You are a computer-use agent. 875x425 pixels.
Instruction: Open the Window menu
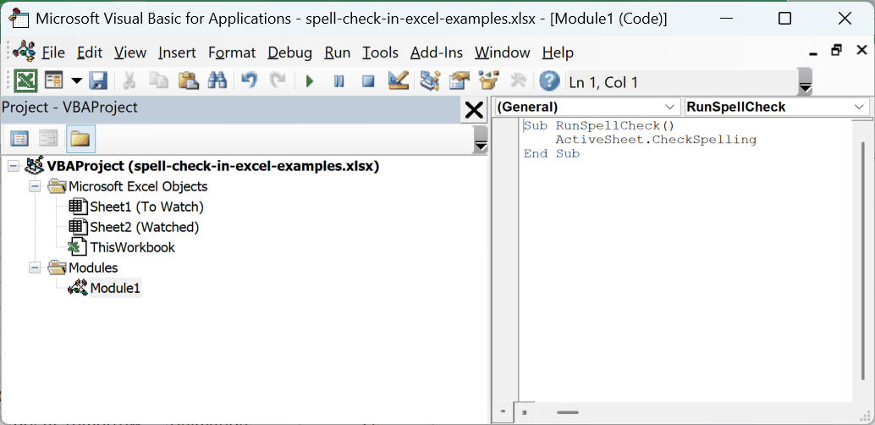502,52
